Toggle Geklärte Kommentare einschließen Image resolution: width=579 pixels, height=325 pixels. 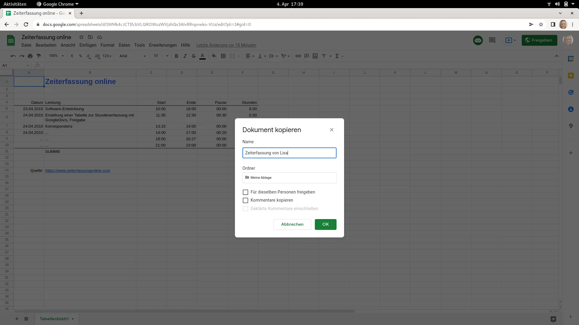(x=245, y=209)
